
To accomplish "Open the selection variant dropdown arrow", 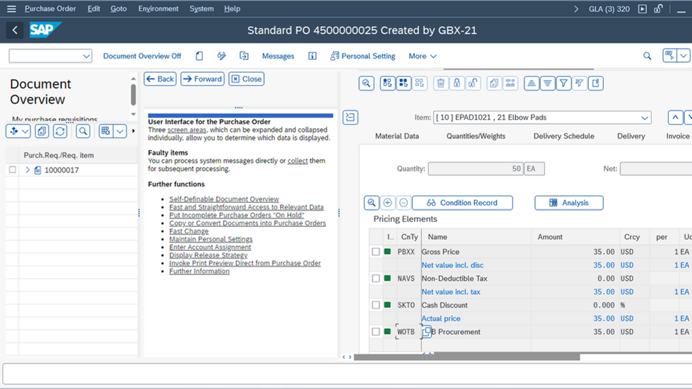I will 25,131.
